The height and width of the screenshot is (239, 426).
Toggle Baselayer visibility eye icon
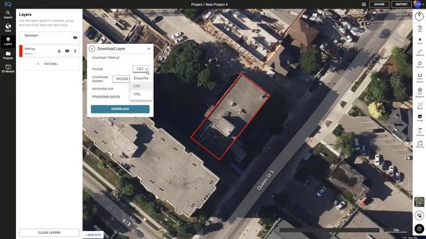(75, 37)
